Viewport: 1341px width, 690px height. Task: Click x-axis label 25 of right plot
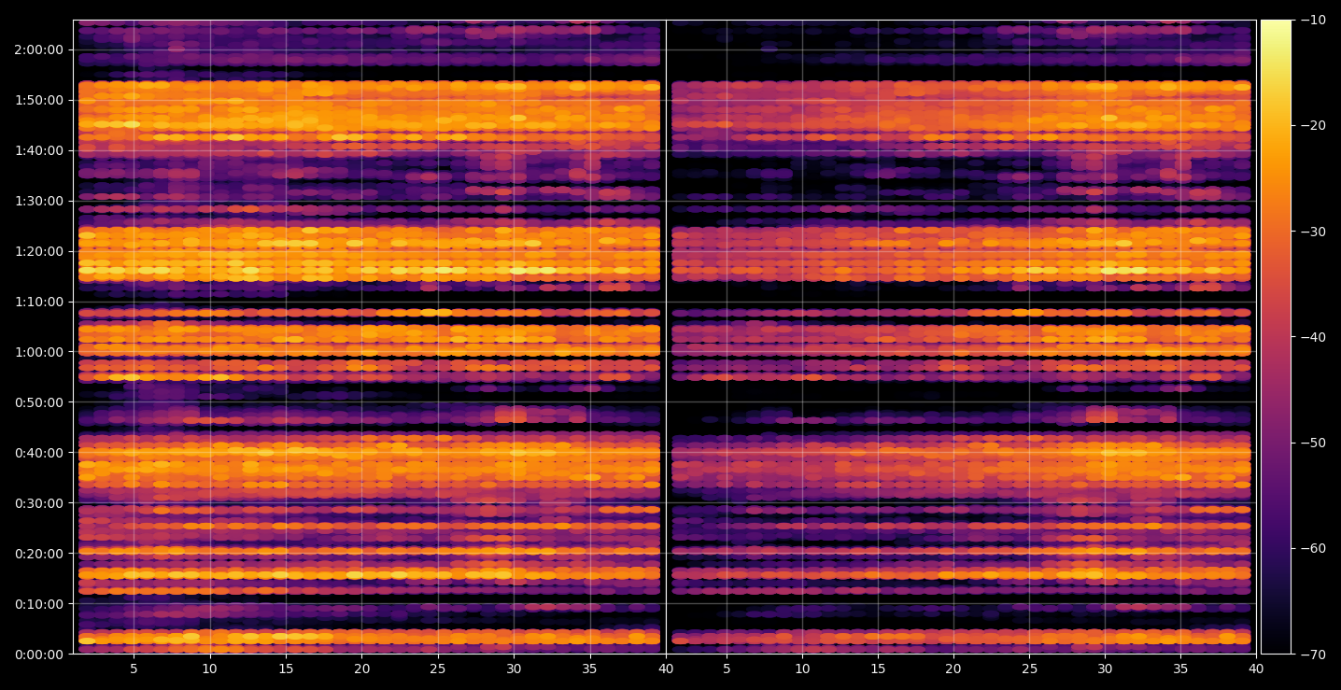tap(1029, 669)
